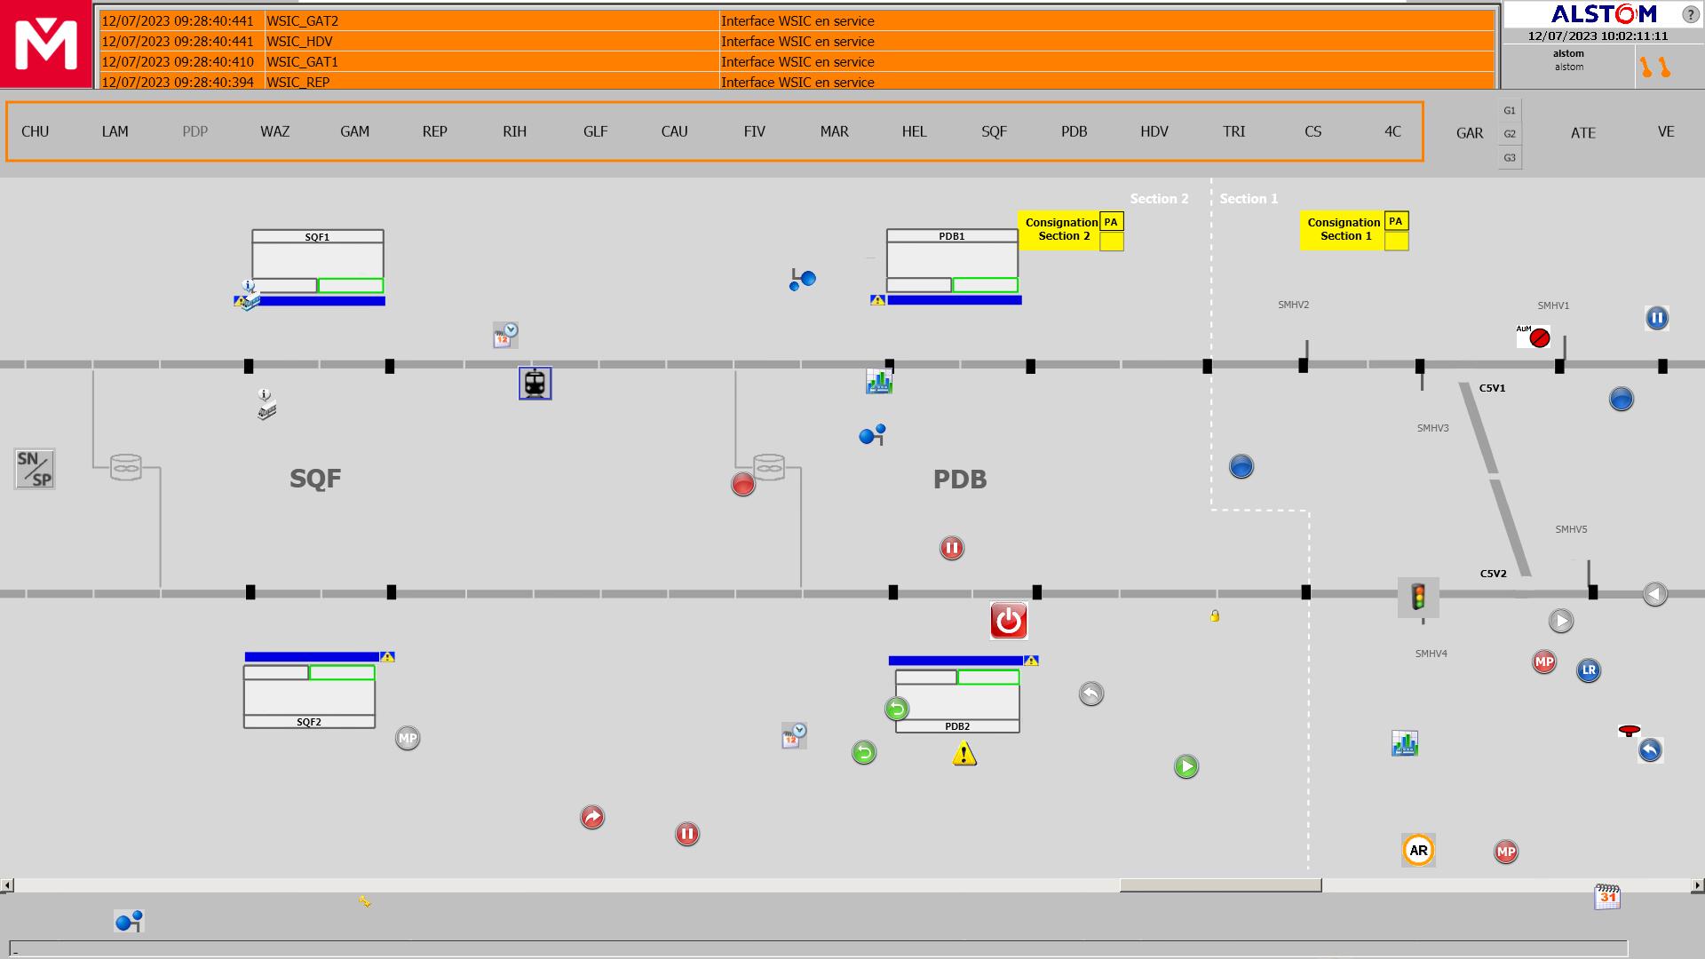The image size is (1705, 959).
Task: Open the GAM station view
Action: click(x=355, y=131)
